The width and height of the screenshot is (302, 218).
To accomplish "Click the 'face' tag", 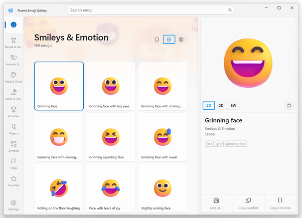I will tap(209, 144).
